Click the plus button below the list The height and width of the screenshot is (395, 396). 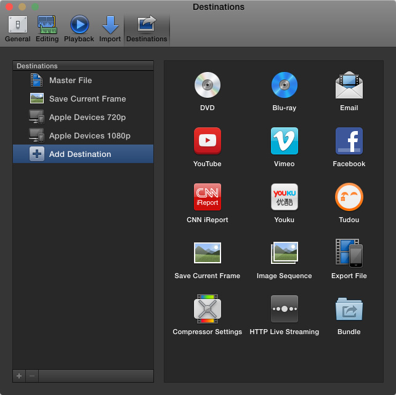point(19,376)
